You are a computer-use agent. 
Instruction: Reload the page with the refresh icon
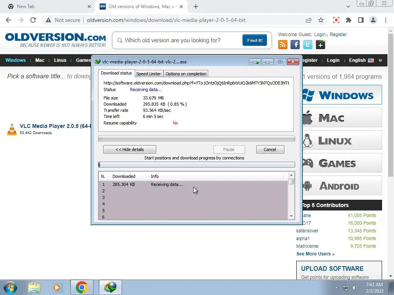tap(33, 20)
